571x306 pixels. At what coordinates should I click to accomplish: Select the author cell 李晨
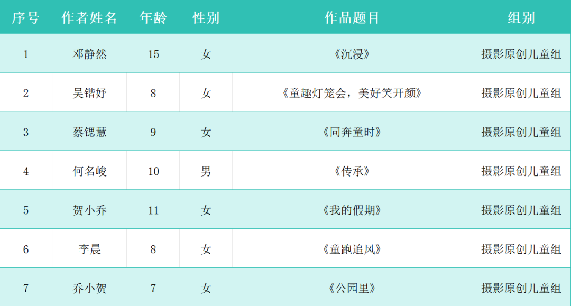click(x=89, y=249)
